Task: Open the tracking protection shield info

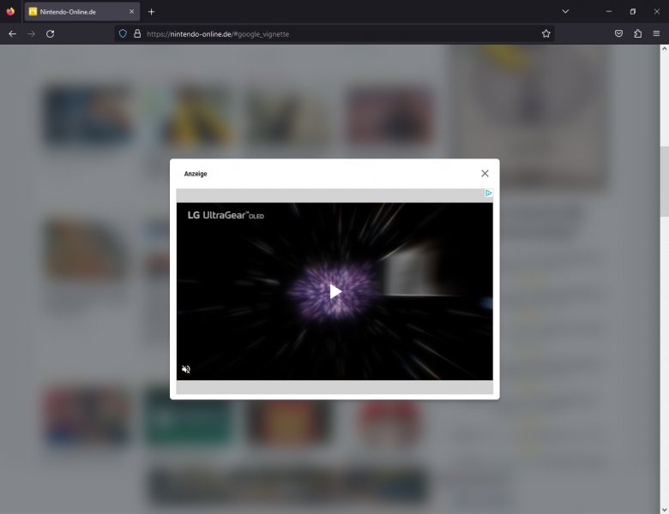Action: pos(123,33)
